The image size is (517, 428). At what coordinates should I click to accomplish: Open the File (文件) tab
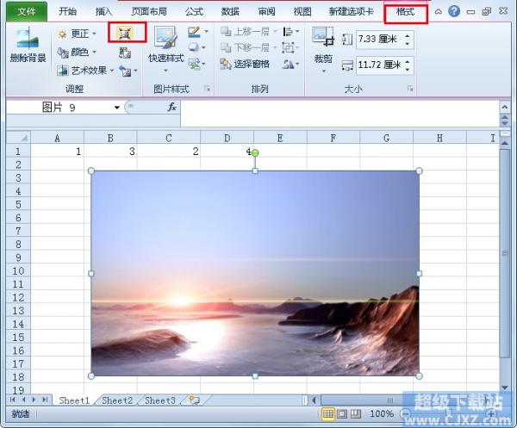coord(27,11)
